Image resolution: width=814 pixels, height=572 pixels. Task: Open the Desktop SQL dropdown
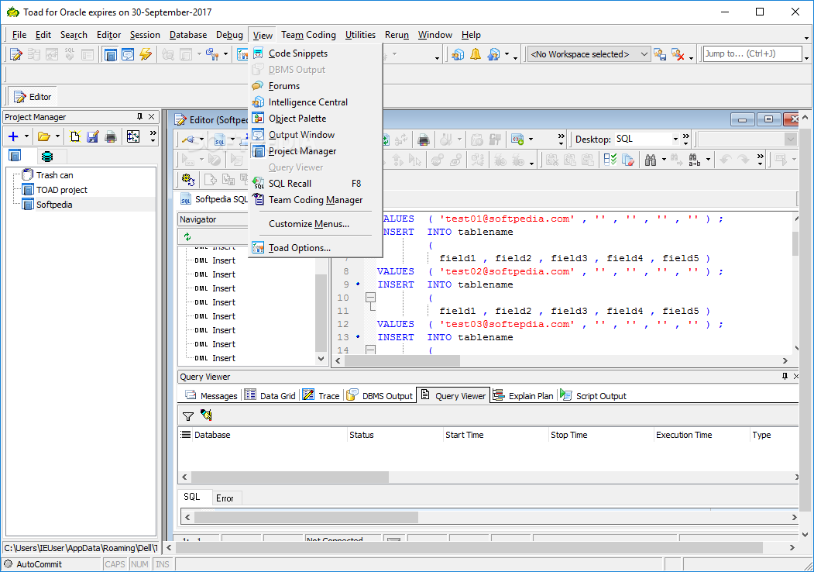coord(675,140)
